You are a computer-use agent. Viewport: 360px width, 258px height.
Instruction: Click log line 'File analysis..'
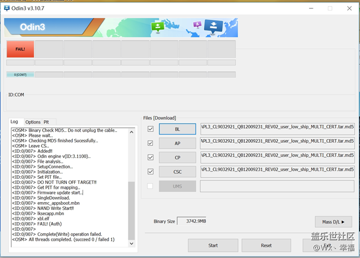click(50, 161)
